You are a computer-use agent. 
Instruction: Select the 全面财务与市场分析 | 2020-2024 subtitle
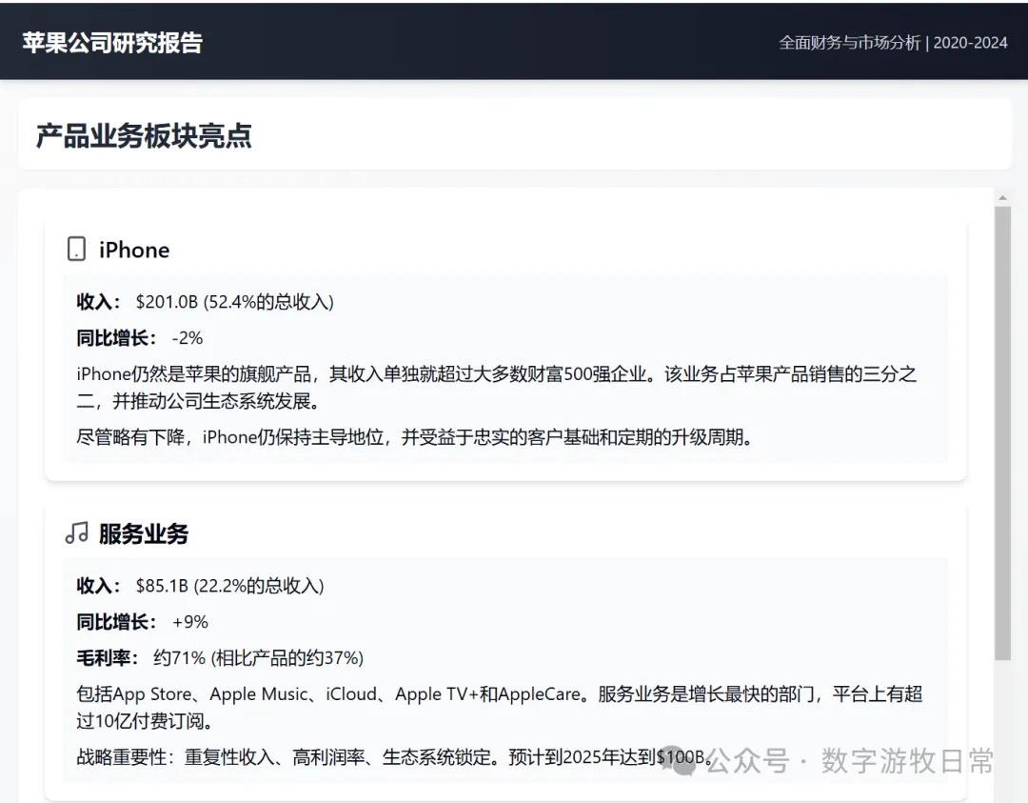pyautogui.click(x=892, y=43)
